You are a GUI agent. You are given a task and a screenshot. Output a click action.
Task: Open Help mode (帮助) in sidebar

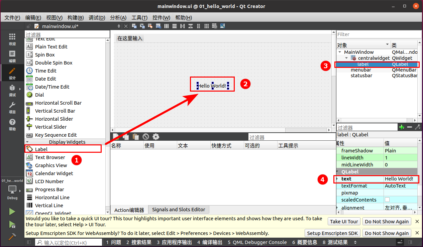click(12, 125)
